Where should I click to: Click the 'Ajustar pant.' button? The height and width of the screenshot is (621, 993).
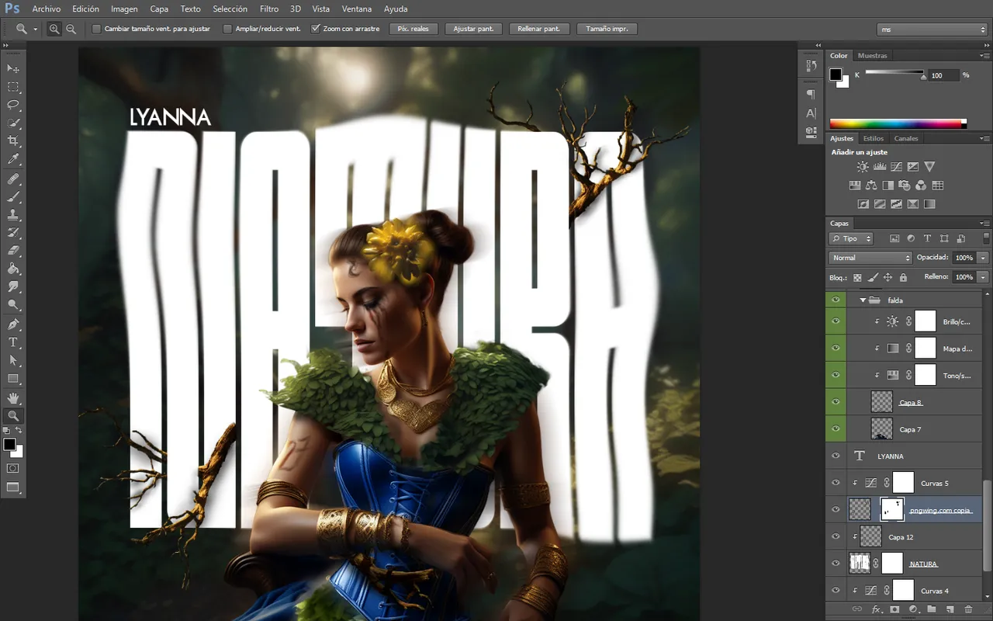click(x=474, y=29)
